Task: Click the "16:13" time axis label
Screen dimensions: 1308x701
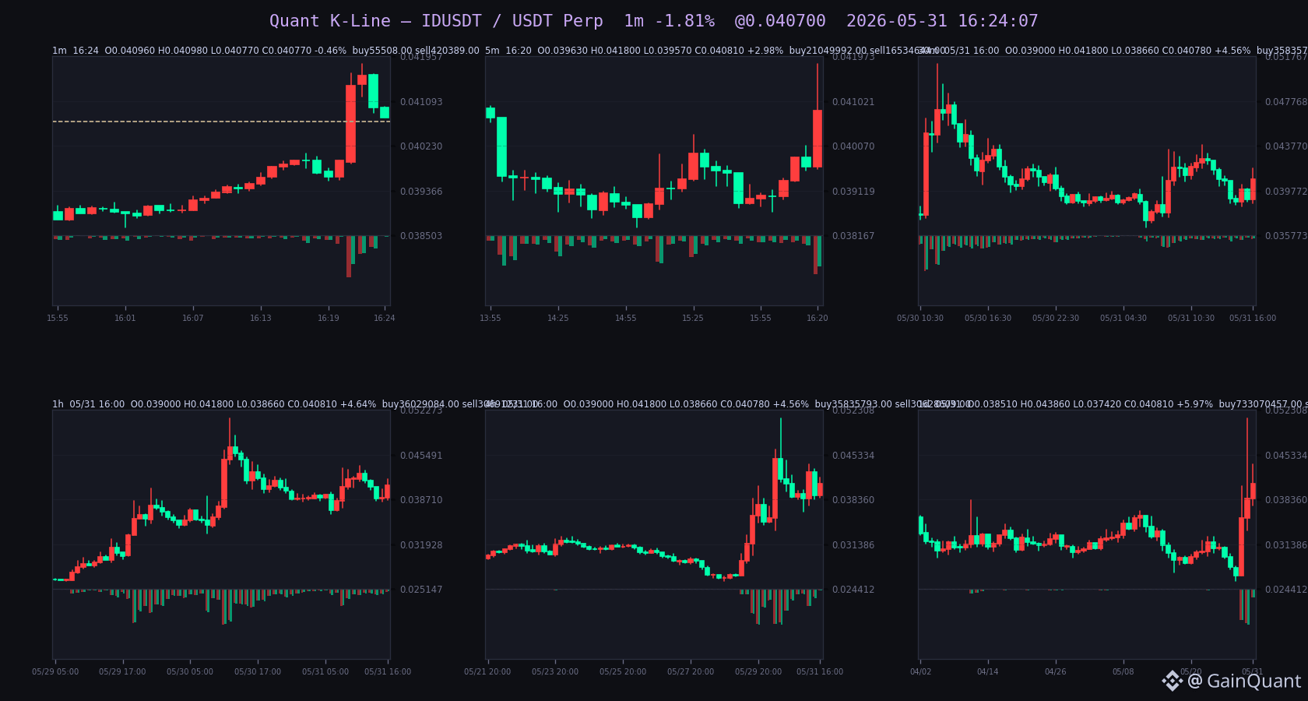Action: point(261,318)
